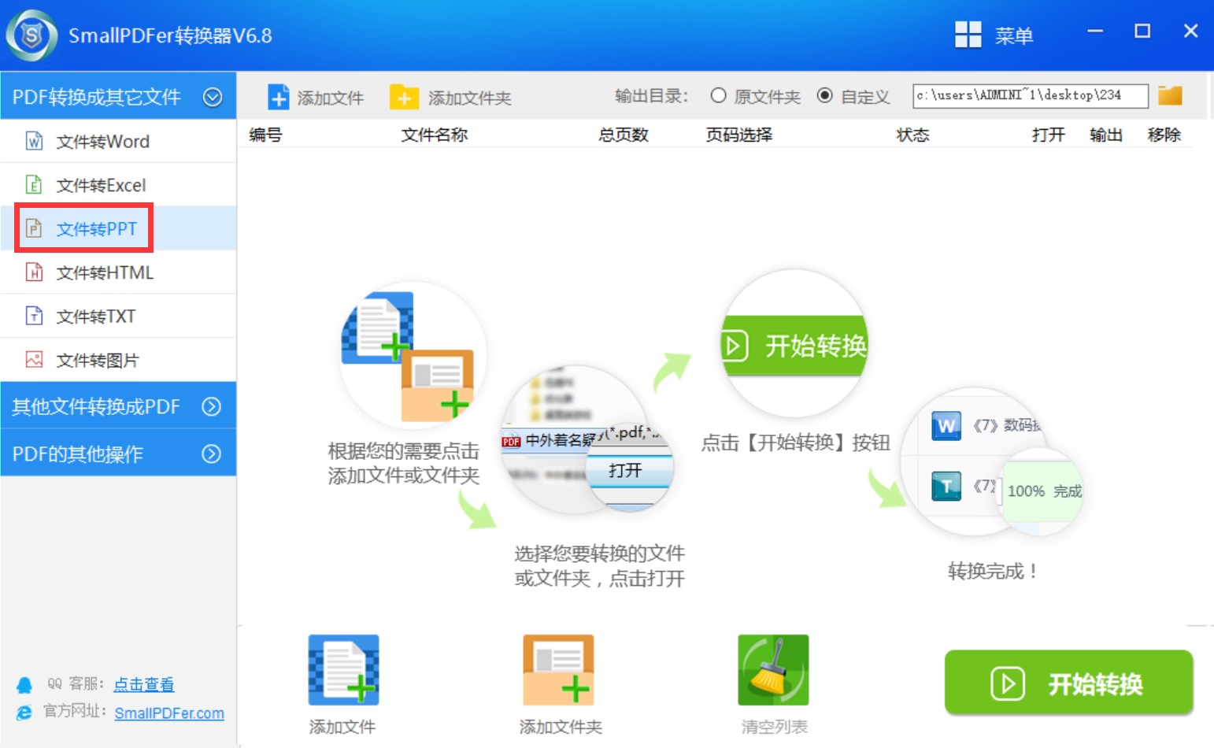Select 文件转PPT in the sidebar
The image size is (1214, 748).
[118, 228]
